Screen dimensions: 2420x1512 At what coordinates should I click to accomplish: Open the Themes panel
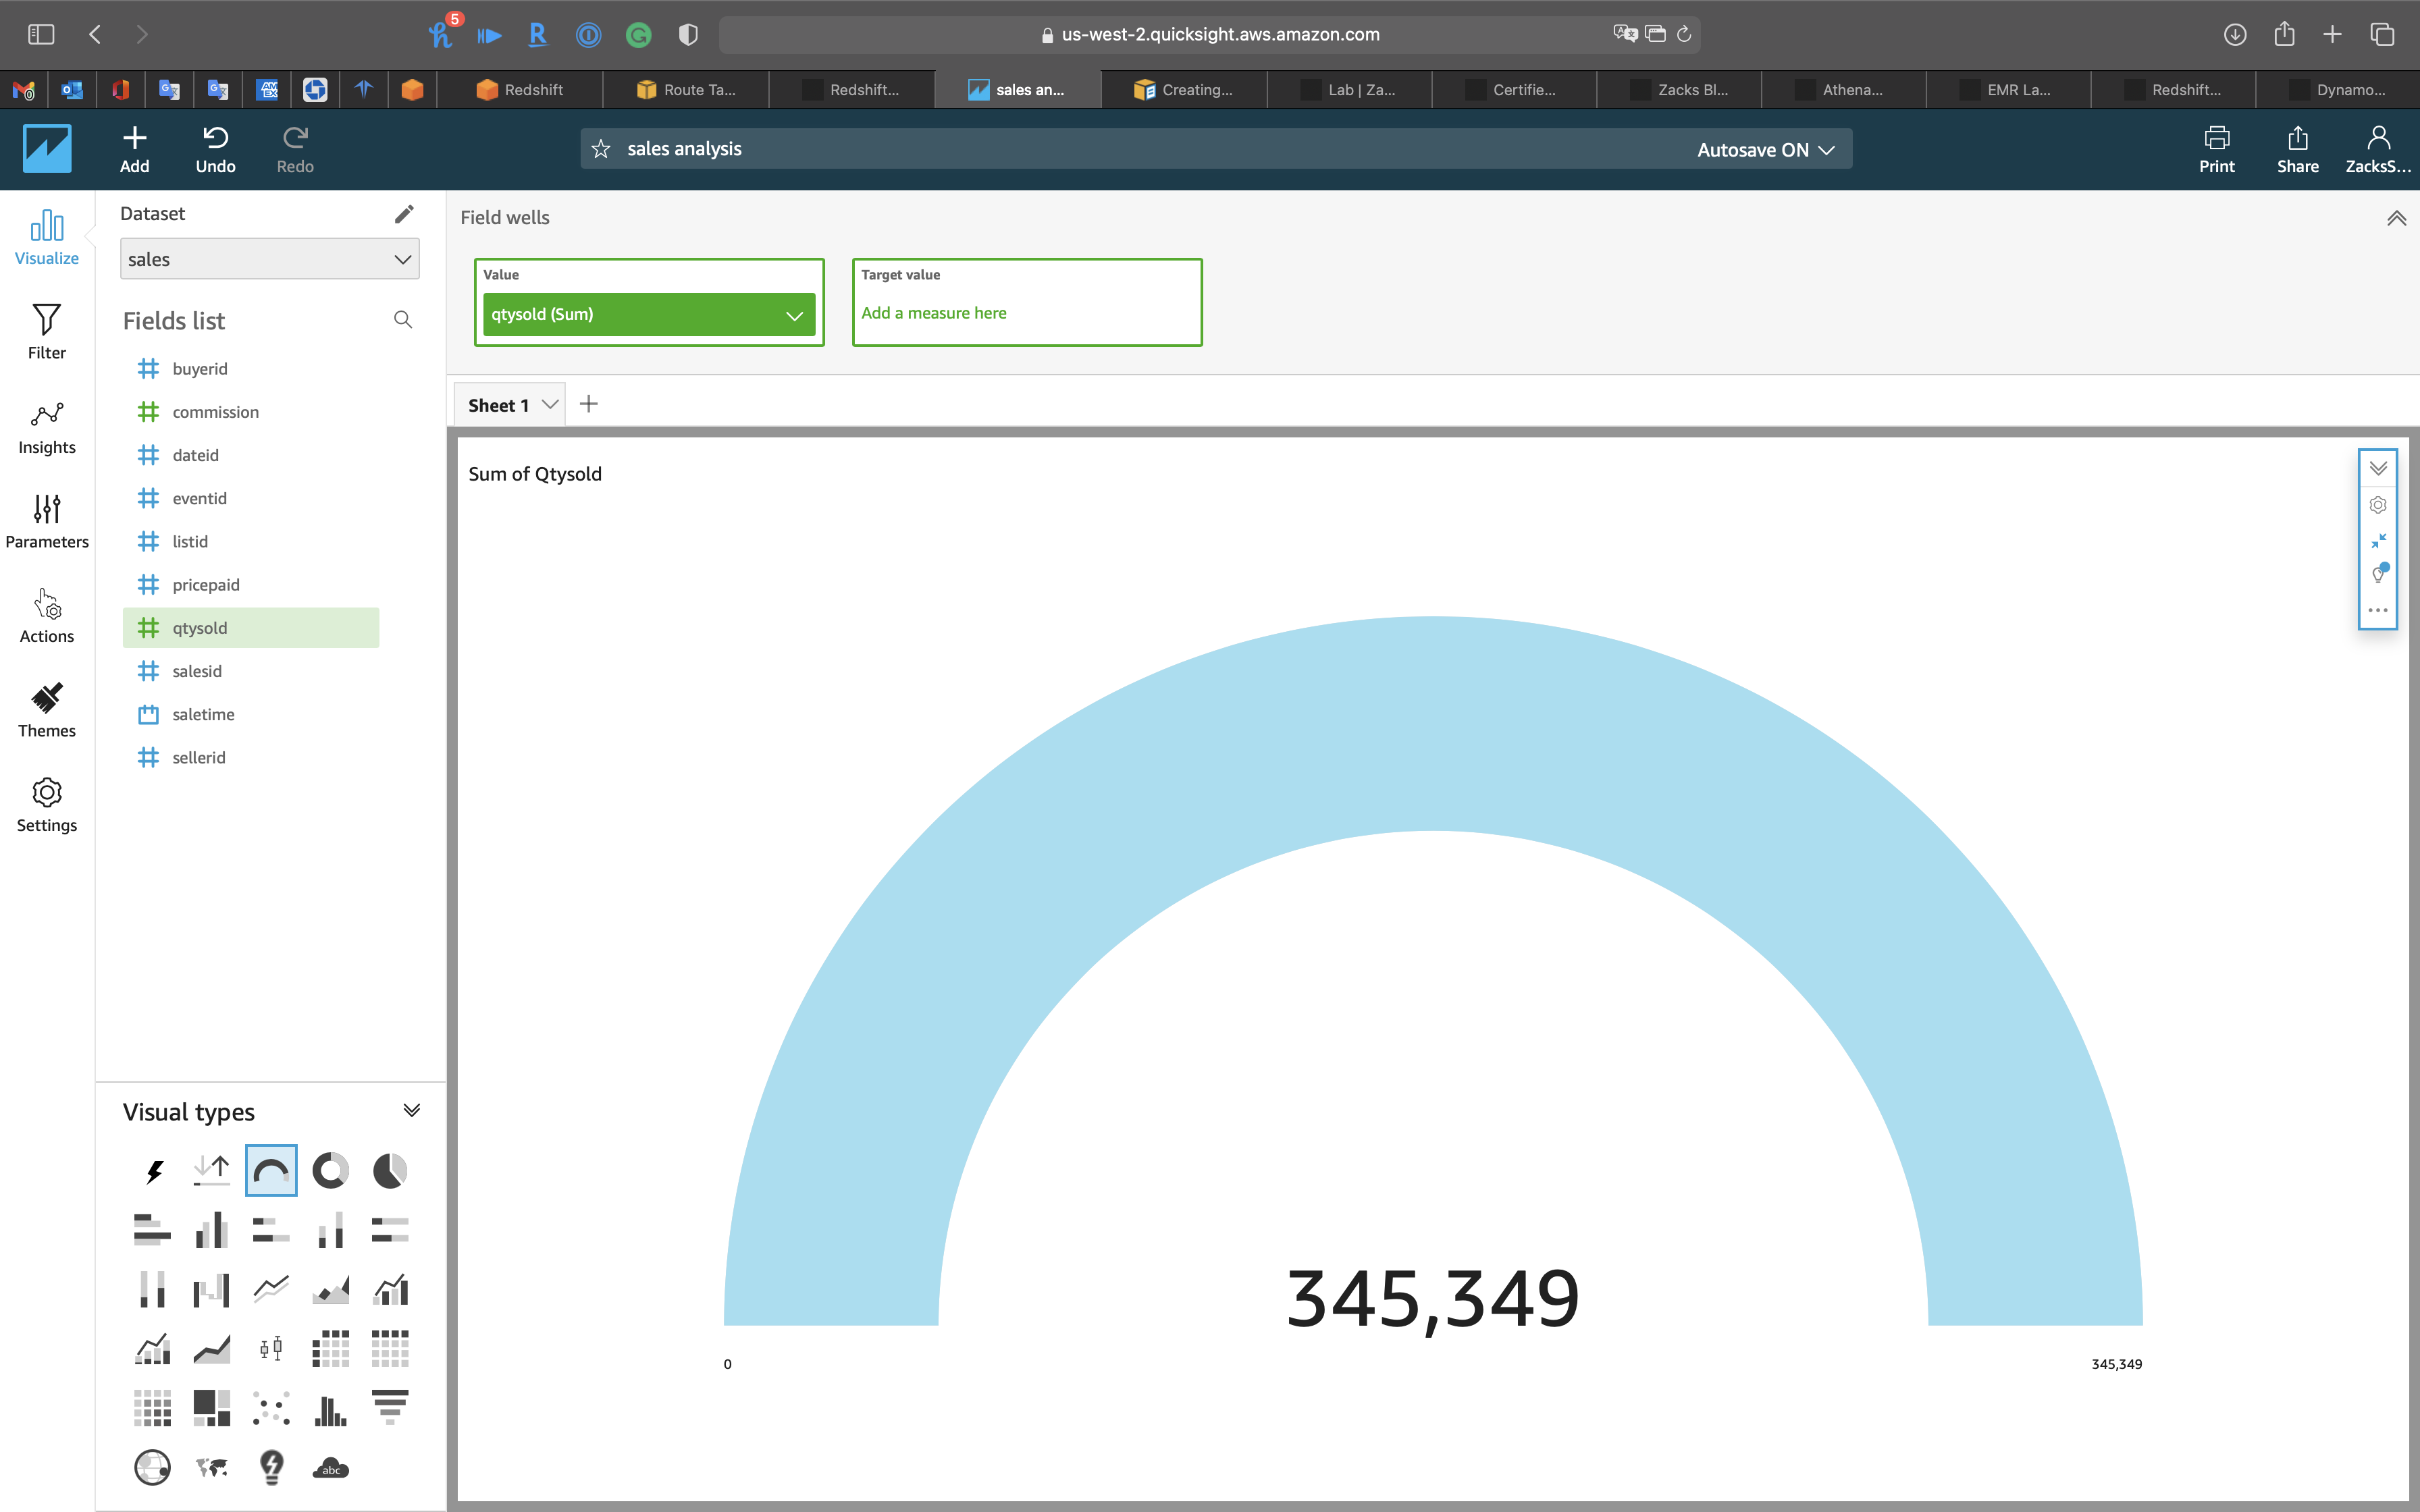click(47, 709)
